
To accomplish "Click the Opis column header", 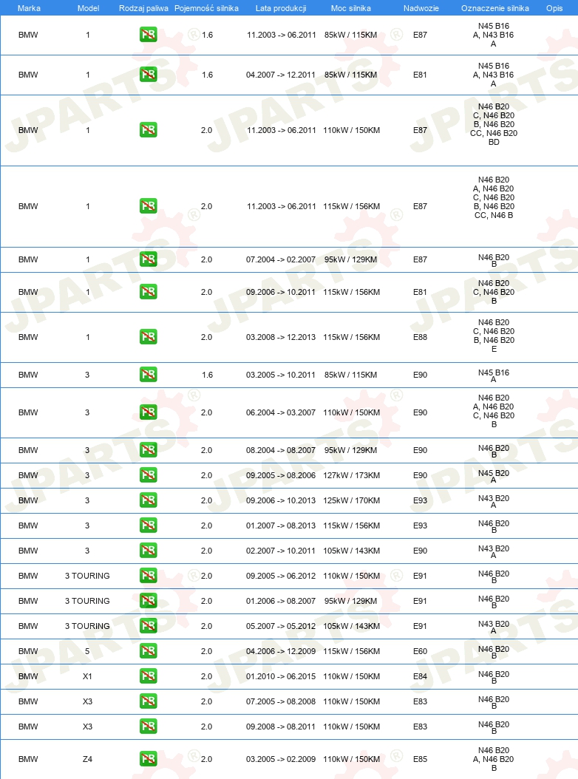I will click(x=554, y=8).
